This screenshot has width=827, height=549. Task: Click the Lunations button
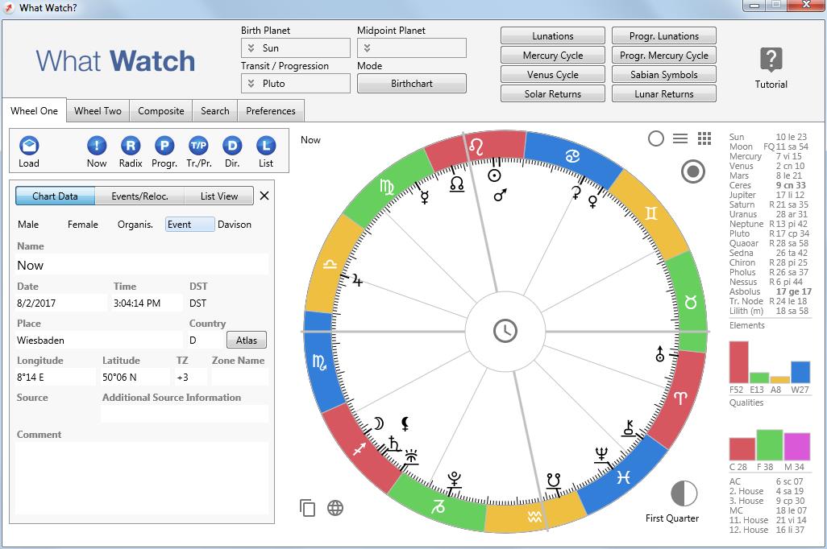(553, 36)
